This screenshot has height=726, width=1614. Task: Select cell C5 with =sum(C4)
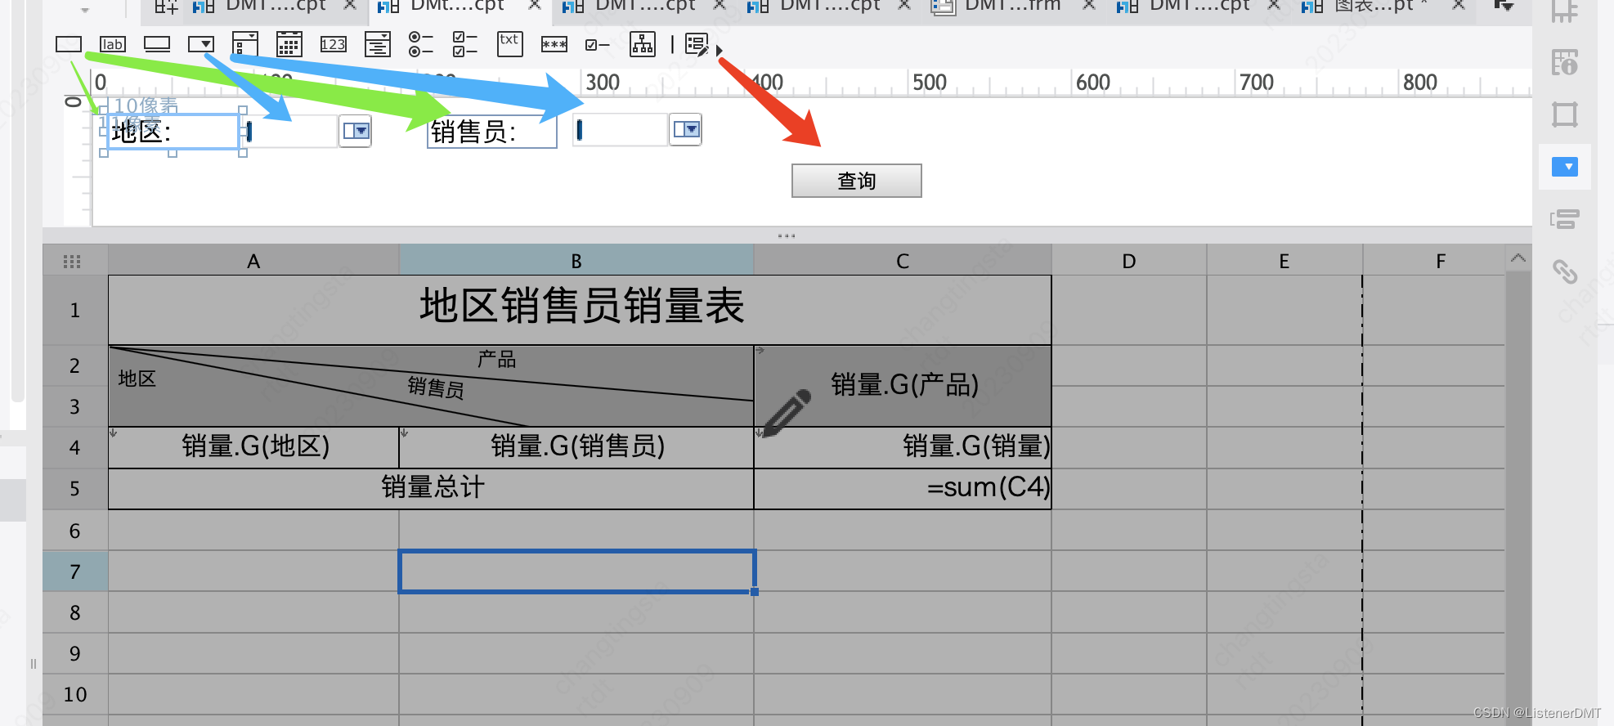pos(903,488)
